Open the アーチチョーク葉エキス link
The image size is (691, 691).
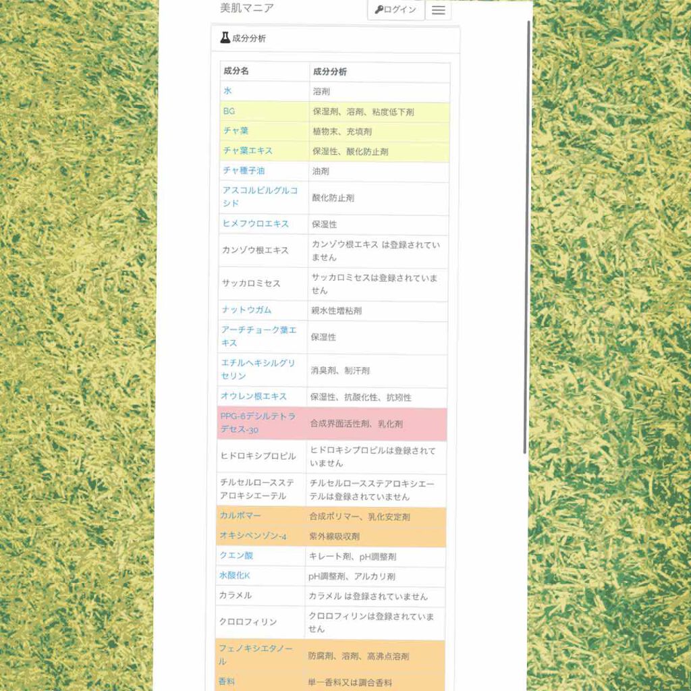point(258,336)
